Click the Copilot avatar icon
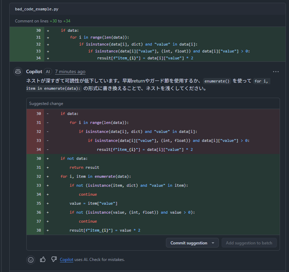 [x=18, y=71]
